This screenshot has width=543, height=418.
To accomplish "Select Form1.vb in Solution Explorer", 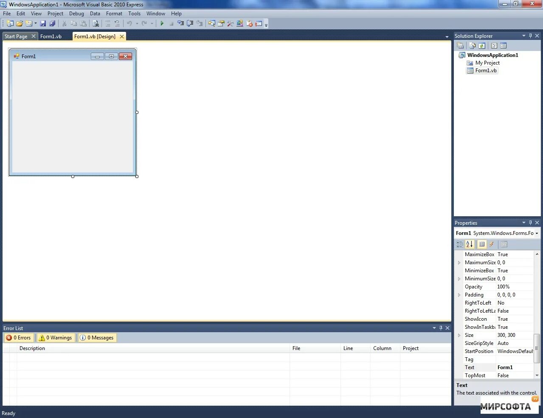I will coord(486,71).
